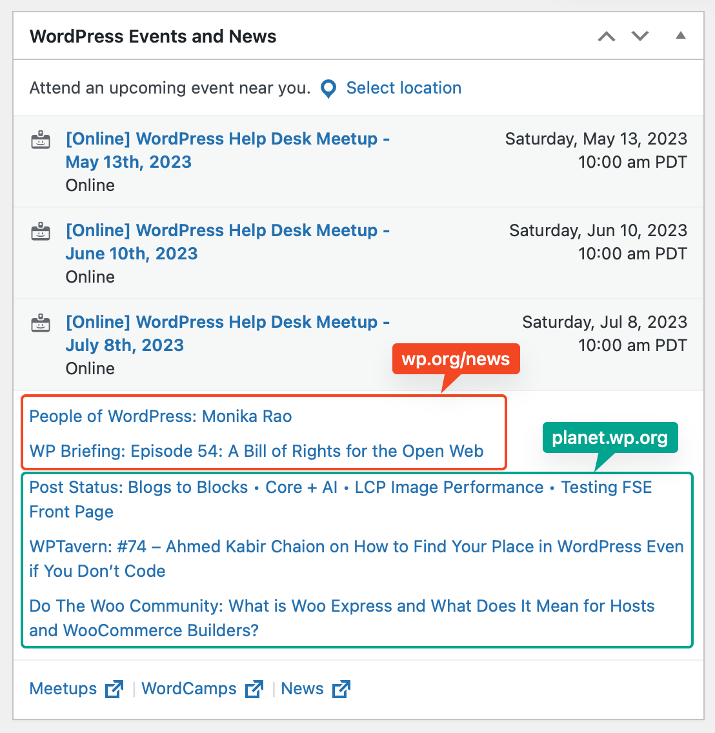
Task: Click the external link icon beside Meetups
Action: click(x=114, y=689)
